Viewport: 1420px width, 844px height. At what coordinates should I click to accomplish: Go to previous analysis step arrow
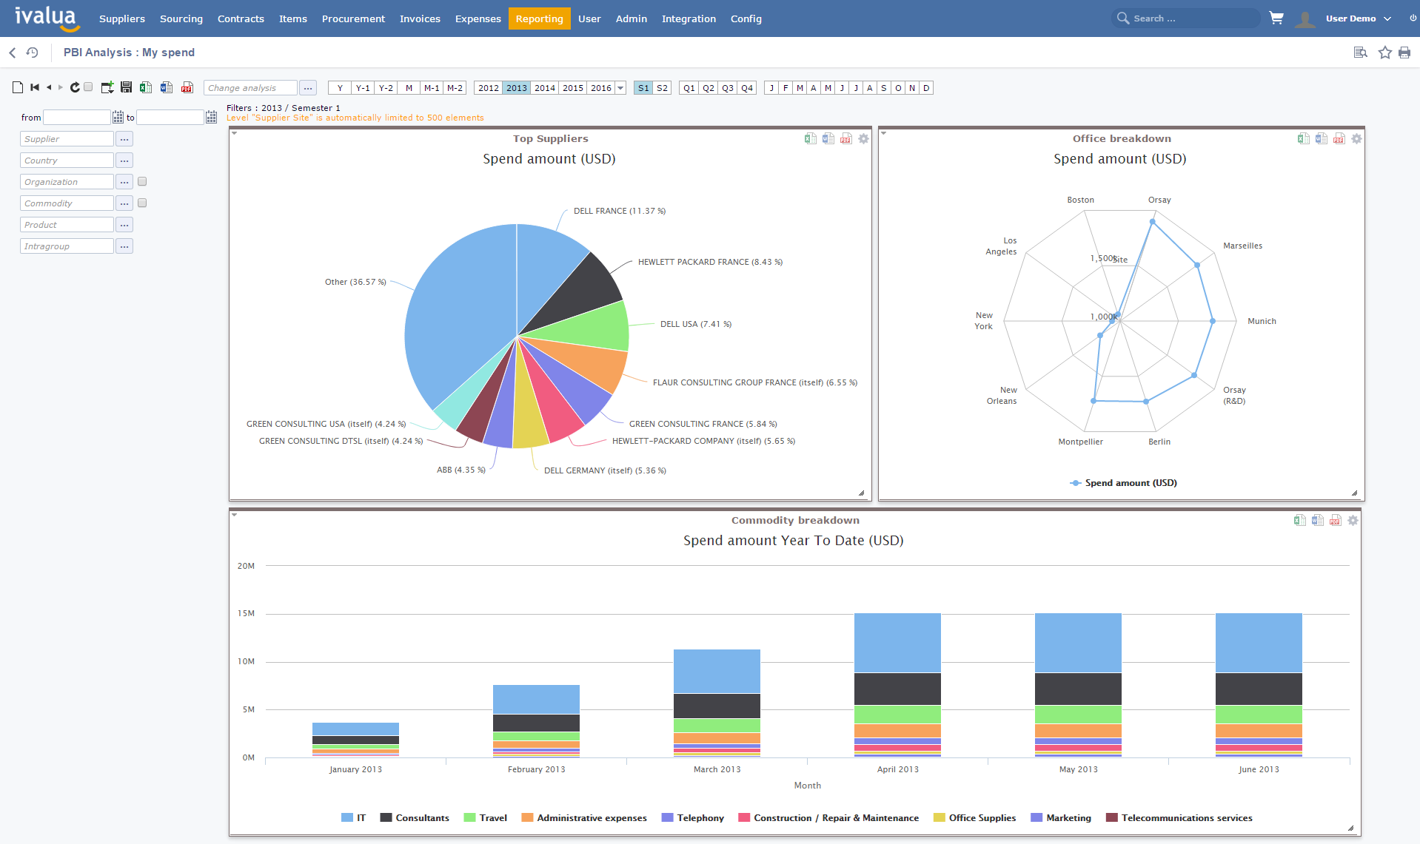click(x=49, y=87)
